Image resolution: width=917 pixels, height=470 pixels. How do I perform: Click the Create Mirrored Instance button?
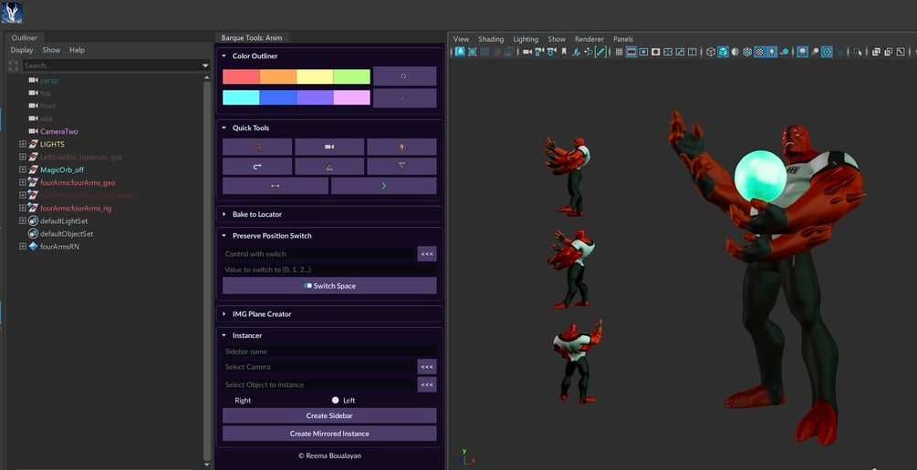329,434
